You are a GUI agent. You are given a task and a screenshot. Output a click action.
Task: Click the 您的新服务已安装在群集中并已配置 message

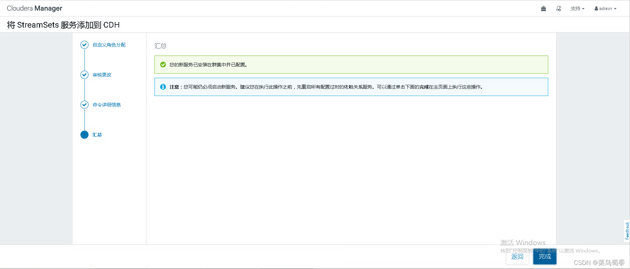[209, 65]
